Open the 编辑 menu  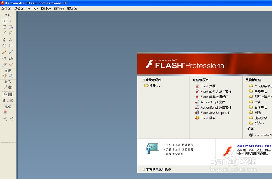(19, 9)
